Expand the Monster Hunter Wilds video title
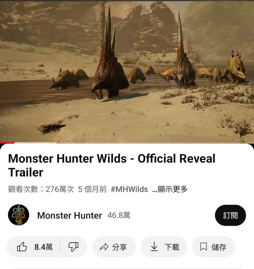Image resolution: width=254 pixels, height=269 pixels. tap(112, 165)
